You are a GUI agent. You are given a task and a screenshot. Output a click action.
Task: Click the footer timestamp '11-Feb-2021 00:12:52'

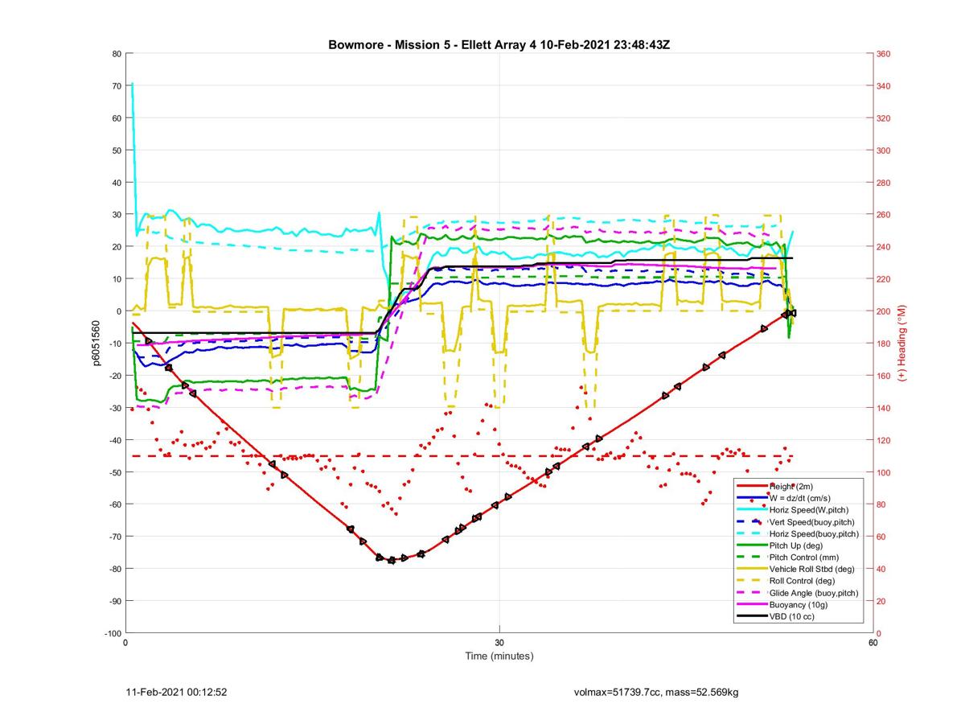[176, 692]
